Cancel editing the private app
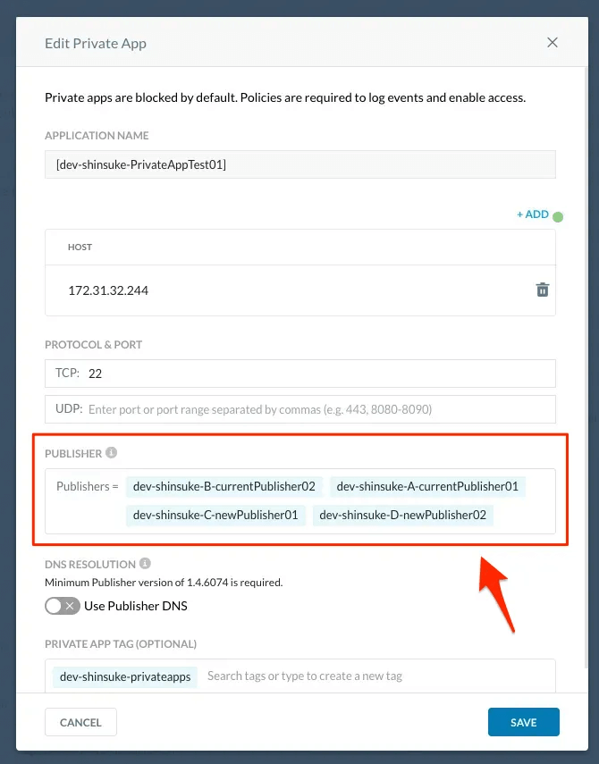 tap(80, 722)
